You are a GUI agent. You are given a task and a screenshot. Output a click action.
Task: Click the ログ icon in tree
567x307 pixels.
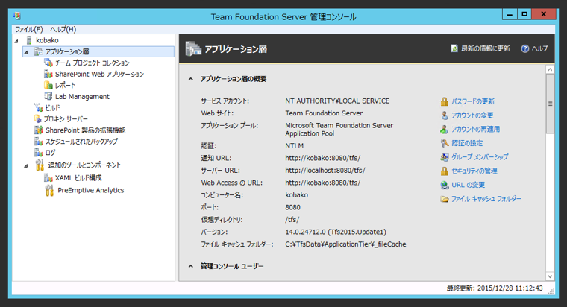(39, 153)
